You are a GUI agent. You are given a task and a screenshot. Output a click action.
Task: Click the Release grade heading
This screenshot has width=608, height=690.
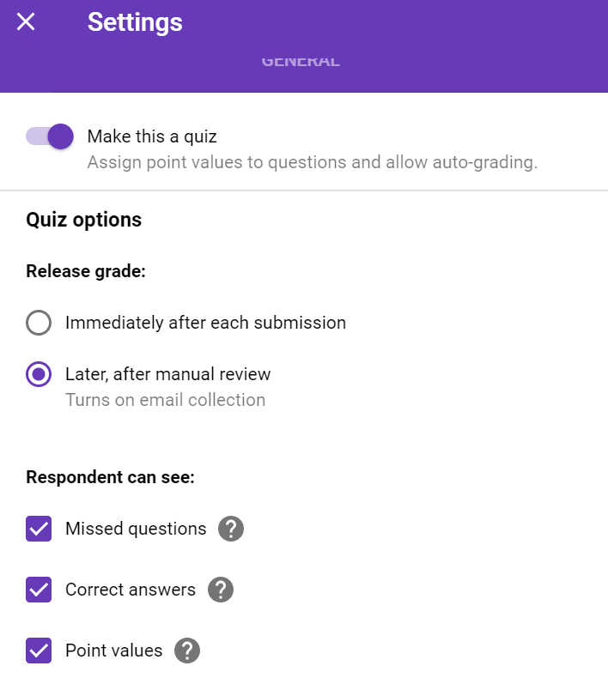click(x=85, y=270)
